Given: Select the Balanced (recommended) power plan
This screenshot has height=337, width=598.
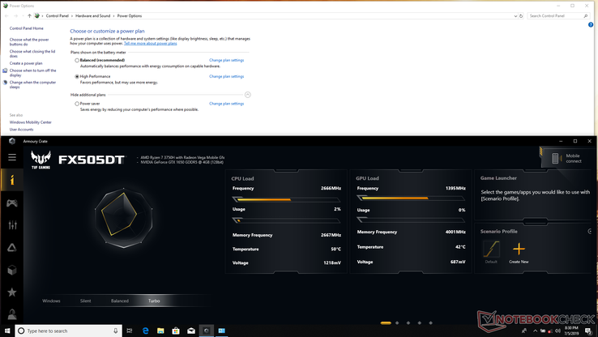Looking at the screenshot, I should tap(77, 60).
